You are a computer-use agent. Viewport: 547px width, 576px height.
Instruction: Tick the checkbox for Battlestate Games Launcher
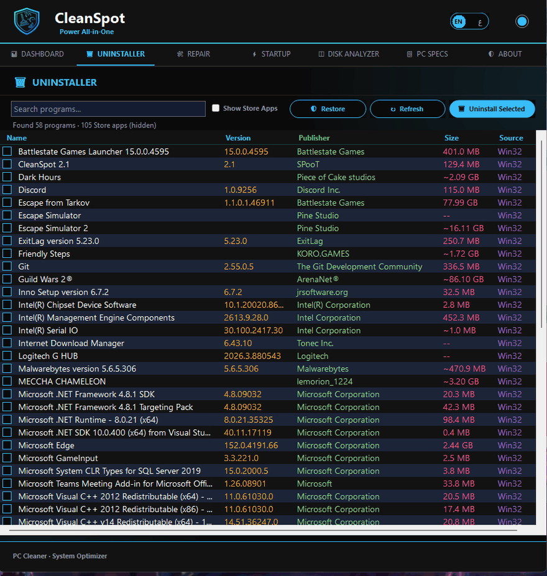pos(7,152)
